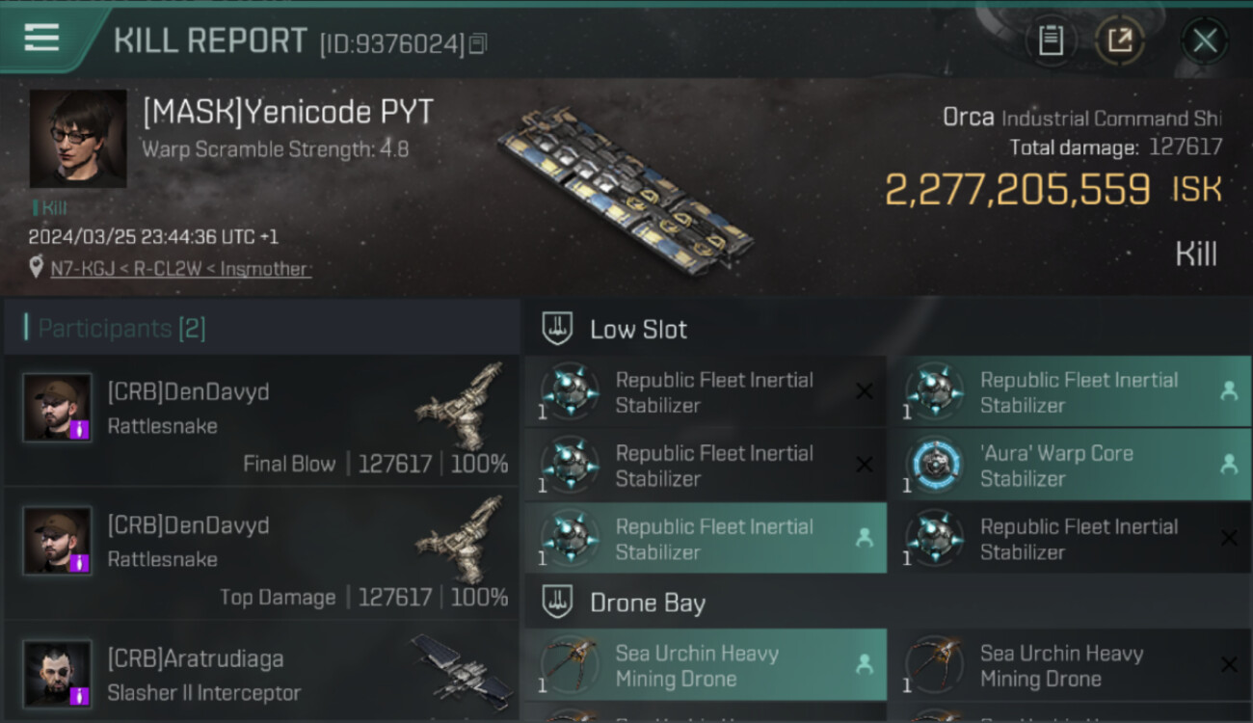
Task: Select the Participants tab
Action: tap(121, 329)
